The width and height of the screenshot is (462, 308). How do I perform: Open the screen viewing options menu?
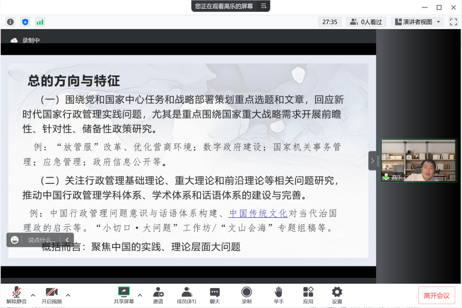click(x=263, y=6)
